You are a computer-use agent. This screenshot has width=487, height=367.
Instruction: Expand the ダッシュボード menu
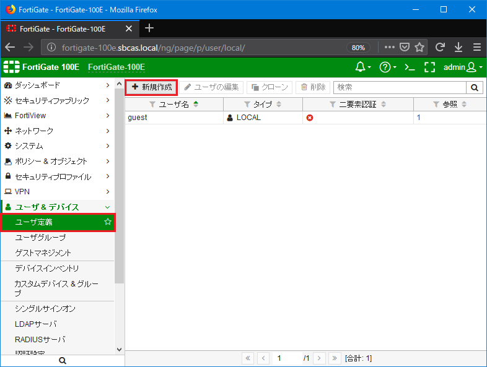pyautogui.click(x=57, y=85)
